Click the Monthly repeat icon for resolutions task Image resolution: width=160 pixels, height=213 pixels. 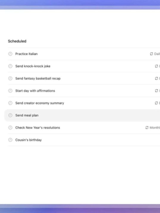(x=147, y=128)
